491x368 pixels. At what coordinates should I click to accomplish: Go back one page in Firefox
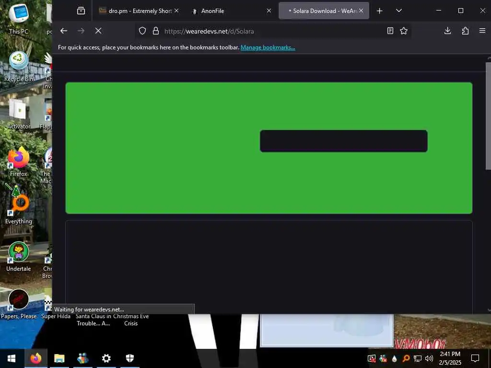pos(64,31)
